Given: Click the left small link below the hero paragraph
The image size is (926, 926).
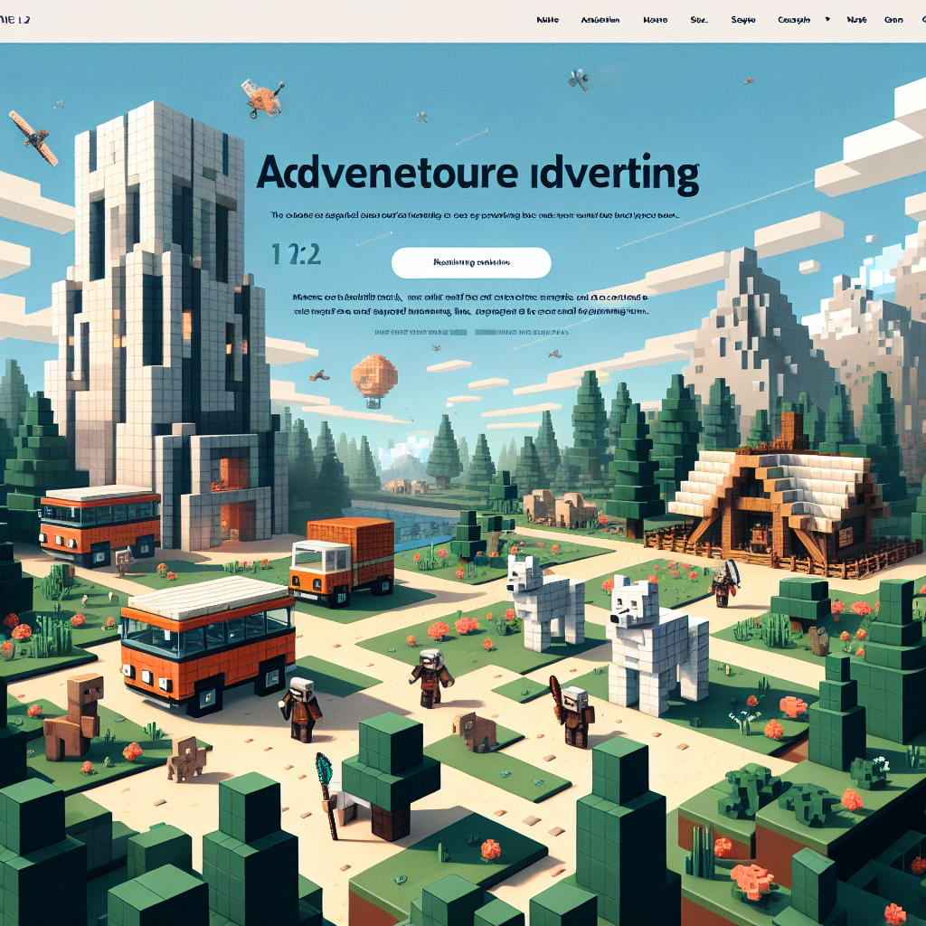Looking at the screenshot, I should click(x=410, y=332).
